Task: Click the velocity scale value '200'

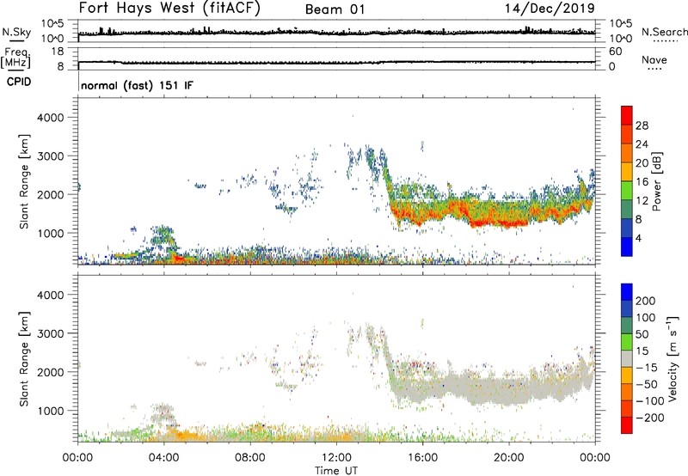Action: tap(646, 301)
